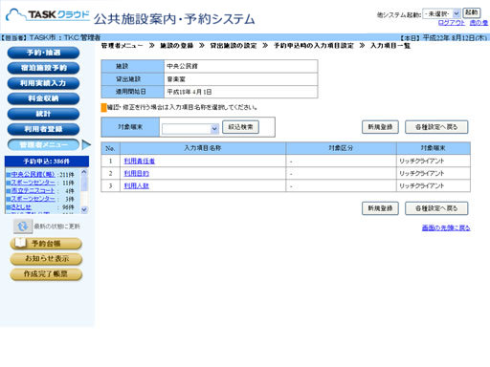The image size is (490, 367).
Task: Click the 貸出施設の設定 breadcrumb
Action: [x=234, y=46]
